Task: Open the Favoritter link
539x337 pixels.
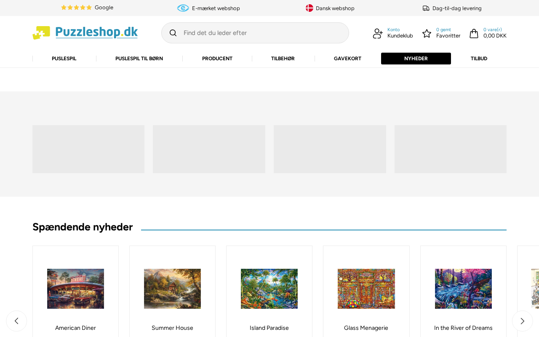Action: [448, 36]
